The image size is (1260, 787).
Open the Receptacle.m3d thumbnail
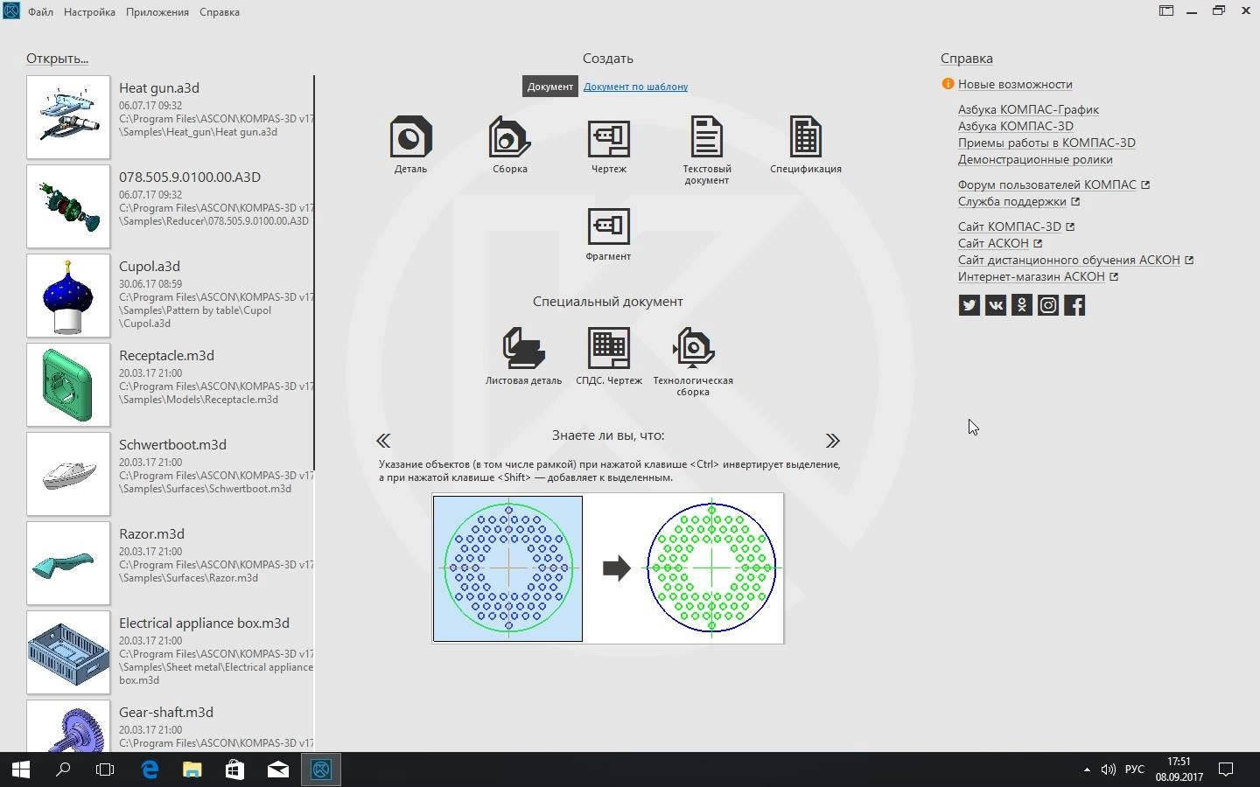pos(68,385)
